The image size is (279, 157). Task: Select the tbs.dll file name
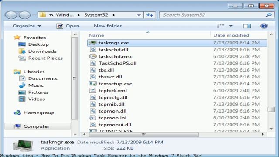pyautogui.click(x=106, y=70)
